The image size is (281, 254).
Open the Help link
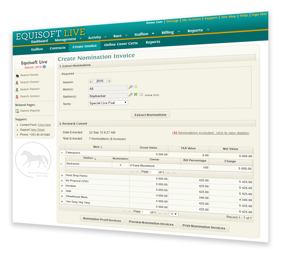click(244, 15)
